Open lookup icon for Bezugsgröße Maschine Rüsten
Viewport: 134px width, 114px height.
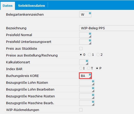[93, 95]
